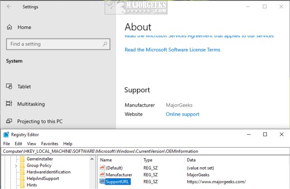Click MajorGeeks manufacturer value in Settings
The height and width of the screenshot is (189, 290).
pos(179,105)
